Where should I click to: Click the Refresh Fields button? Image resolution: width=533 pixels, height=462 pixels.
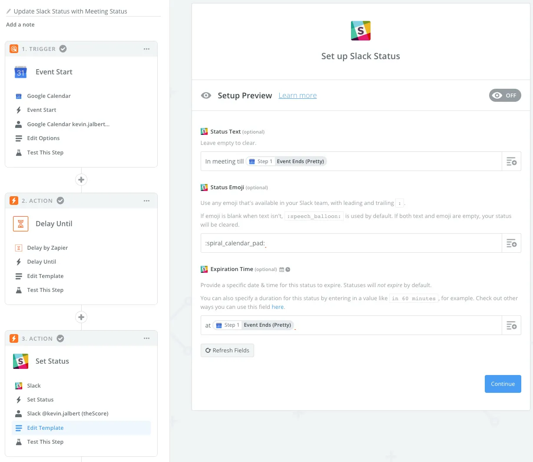coord(227,351)
